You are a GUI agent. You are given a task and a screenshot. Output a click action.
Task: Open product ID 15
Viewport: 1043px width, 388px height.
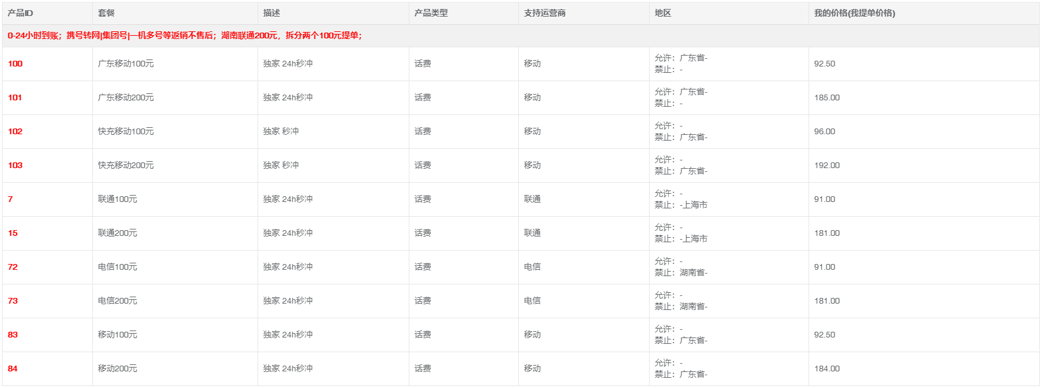point(13,233)
